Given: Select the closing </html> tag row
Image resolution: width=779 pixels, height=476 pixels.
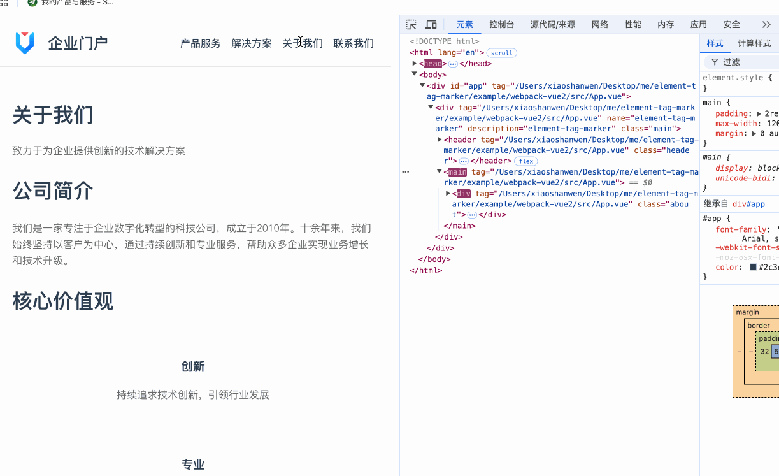Looking at the screenshot, I should (x=425, y=270).
